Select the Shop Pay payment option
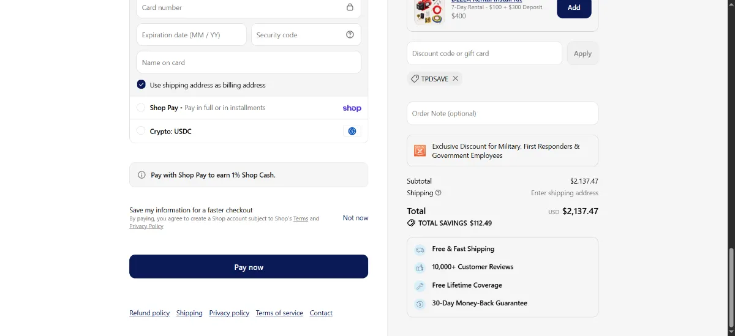This screenshot has width=735, height=336. point(141,108)
